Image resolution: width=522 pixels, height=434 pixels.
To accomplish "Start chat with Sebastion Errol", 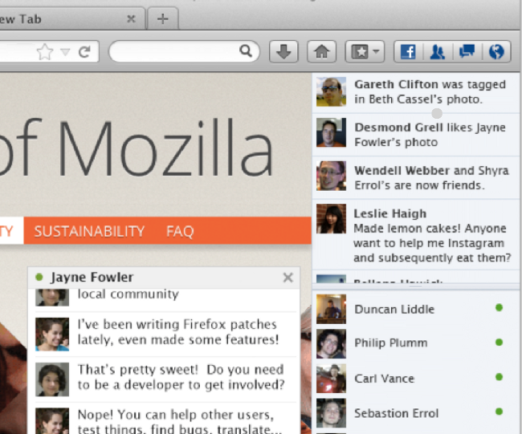I will click(416, 412).
